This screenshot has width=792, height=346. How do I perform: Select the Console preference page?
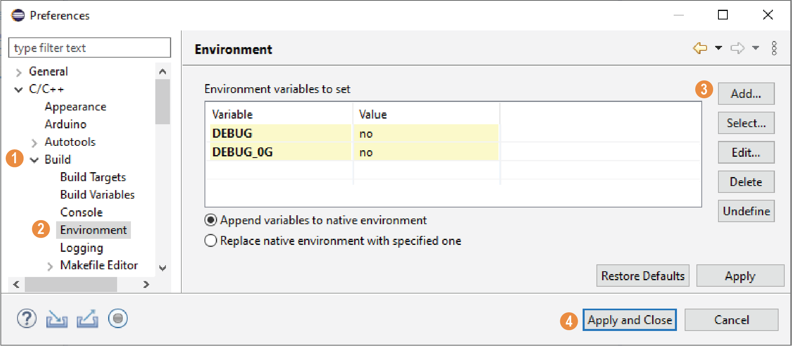(x=81, y=212)
